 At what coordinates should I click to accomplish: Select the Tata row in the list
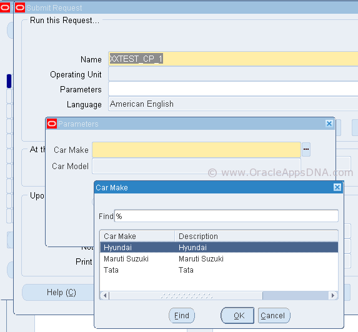point(219,270)
